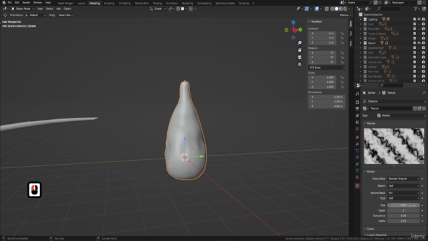The height and width of the screenshot is (241, 428).
Task: Open the Scene properties tab icon
Action: tap(357, 122)
